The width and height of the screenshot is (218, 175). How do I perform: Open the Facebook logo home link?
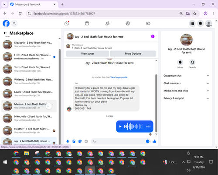pos(6,23)
